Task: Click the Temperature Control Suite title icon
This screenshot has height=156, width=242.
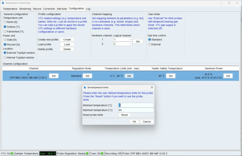Action: coord(3,3)
